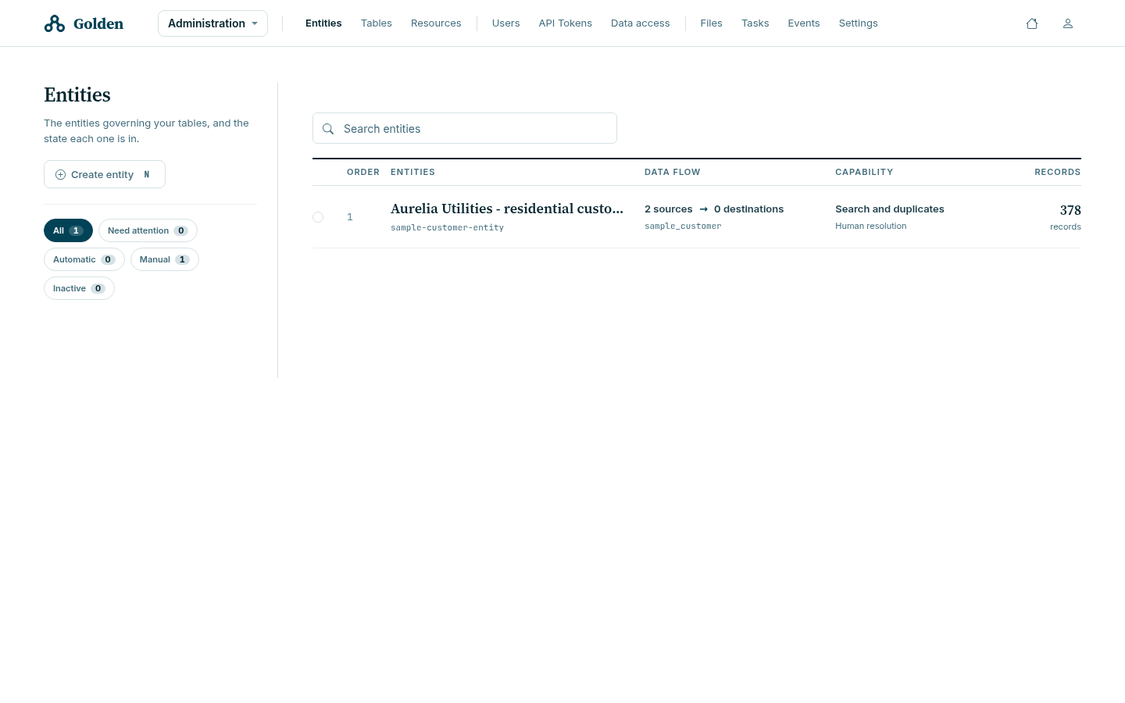Filter by Manual entities
This screenshot has width=1125, height=703.
[165, 259]
